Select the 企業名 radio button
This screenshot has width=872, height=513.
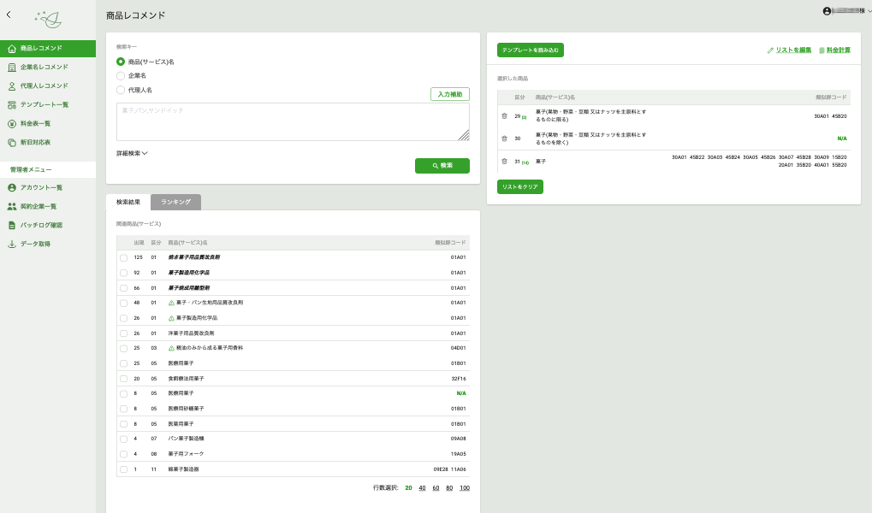tap(121, 76)
